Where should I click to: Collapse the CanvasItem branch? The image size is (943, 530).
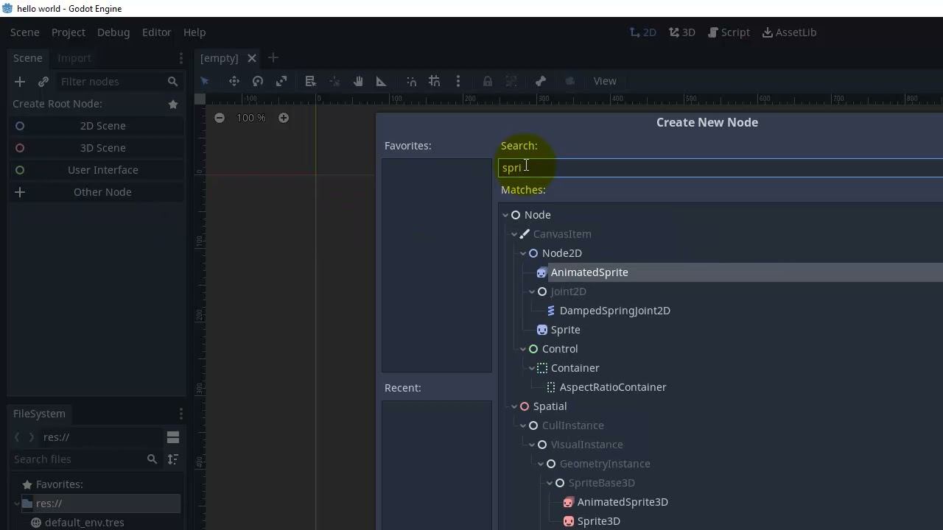514,234
